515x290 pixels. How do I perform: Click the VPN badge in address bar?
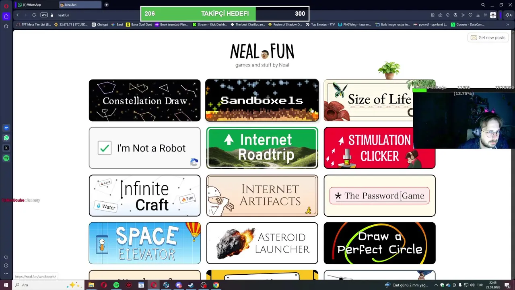[44, 15]
